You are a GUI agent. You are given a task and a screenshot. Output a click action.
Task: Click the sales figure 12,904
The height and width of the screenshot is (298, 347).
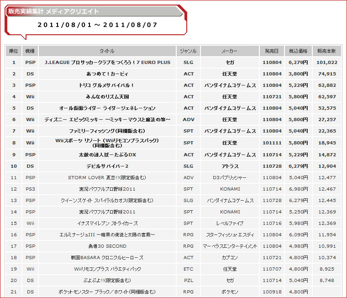click(327, 166)
